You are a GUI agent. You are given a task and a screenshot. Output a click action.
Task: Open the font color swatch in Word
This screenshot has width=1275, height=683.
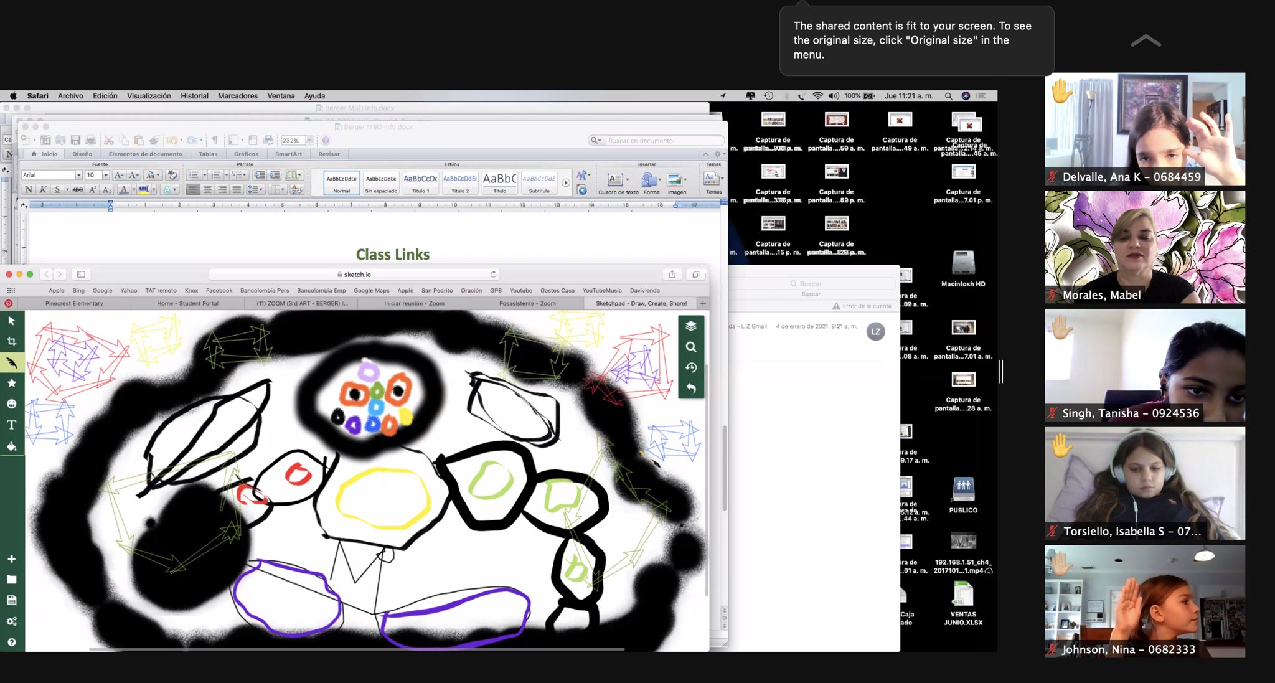pyautogui.click(x=124, y=189)
